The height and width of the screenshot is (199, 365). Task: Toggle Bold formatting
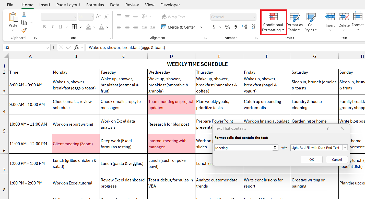(x=44, y=27)
